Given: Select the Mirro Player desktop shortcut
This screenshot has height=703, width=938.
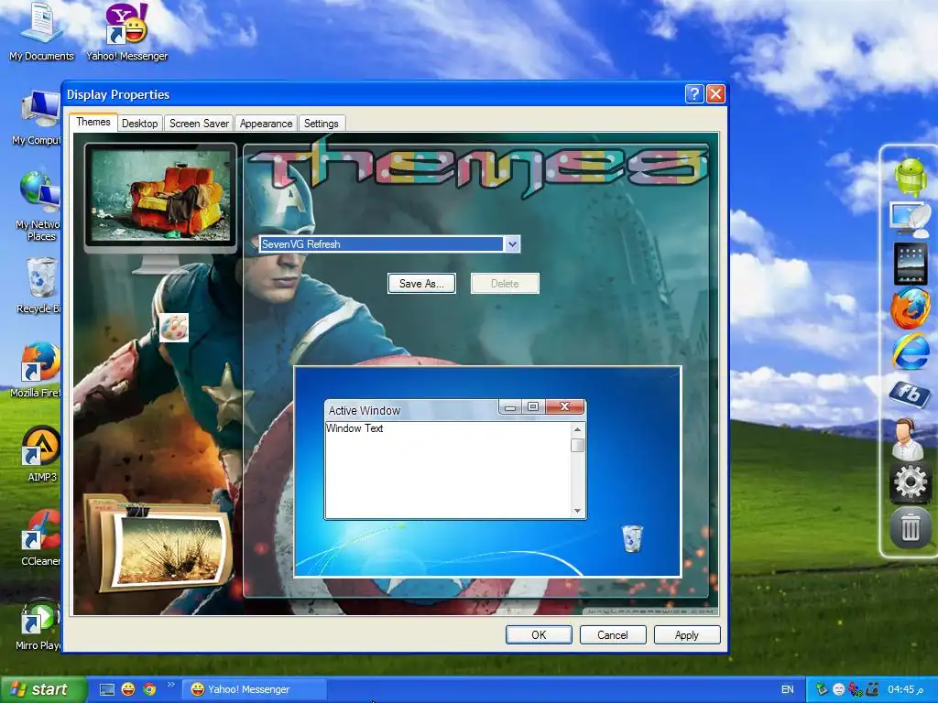Looking at the screenshot, I should (38, 622).
